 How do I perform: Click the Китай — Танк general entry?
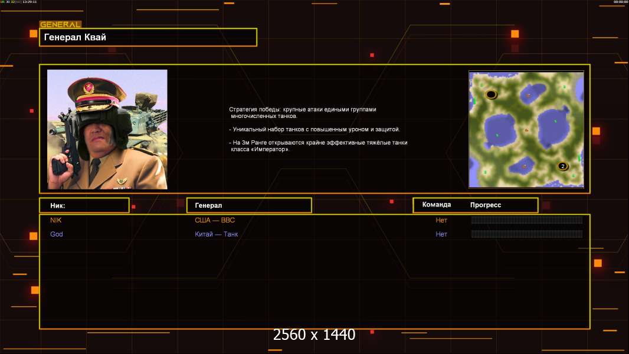click(217, 234)
